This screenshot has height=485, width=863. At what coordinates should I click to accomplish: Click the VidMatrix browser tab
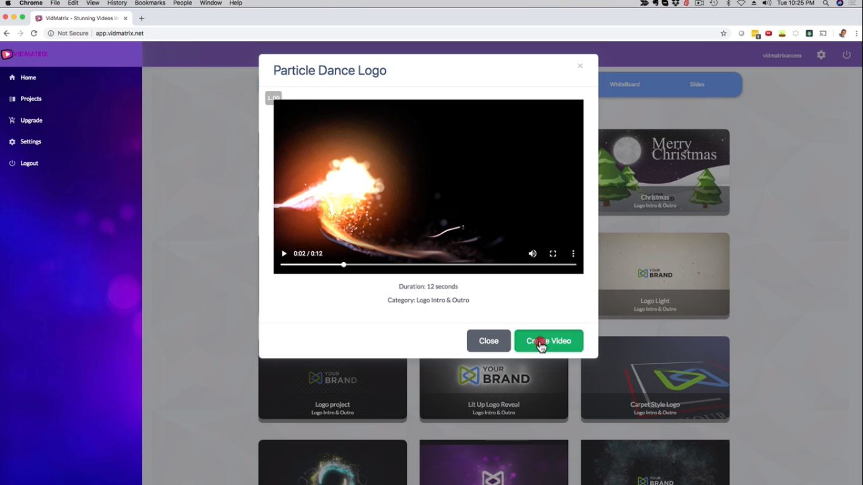pyautogui.click(x=81, y=18)
